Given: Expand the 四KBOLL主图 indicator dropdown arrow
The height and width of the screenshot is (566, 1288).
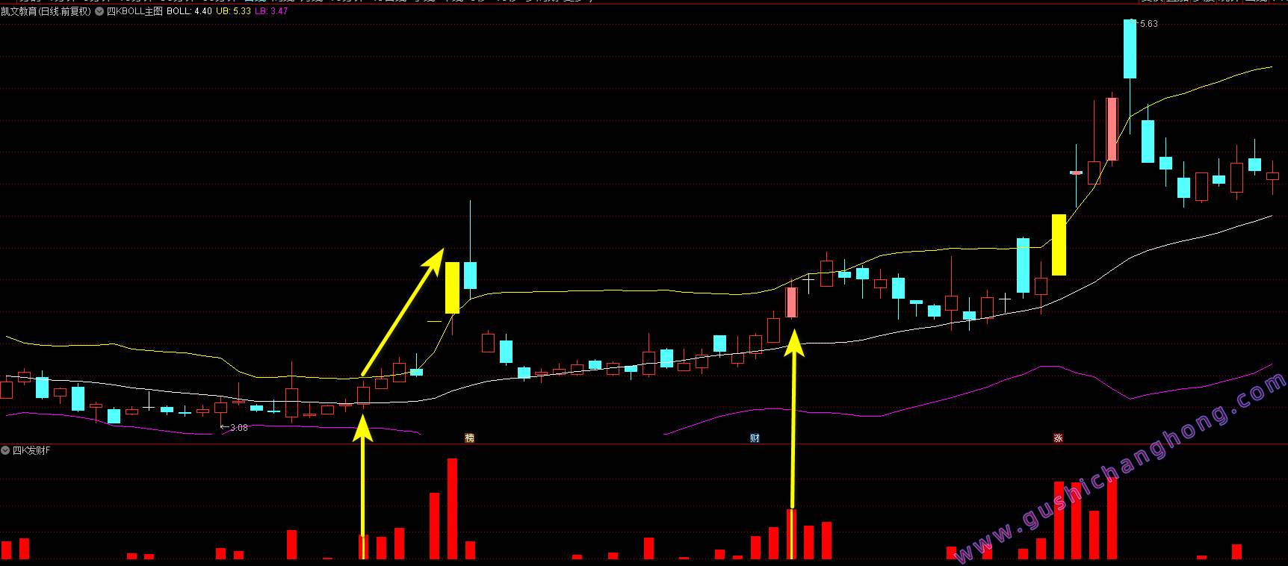Looking at the screenshot, I should [99, 11].
